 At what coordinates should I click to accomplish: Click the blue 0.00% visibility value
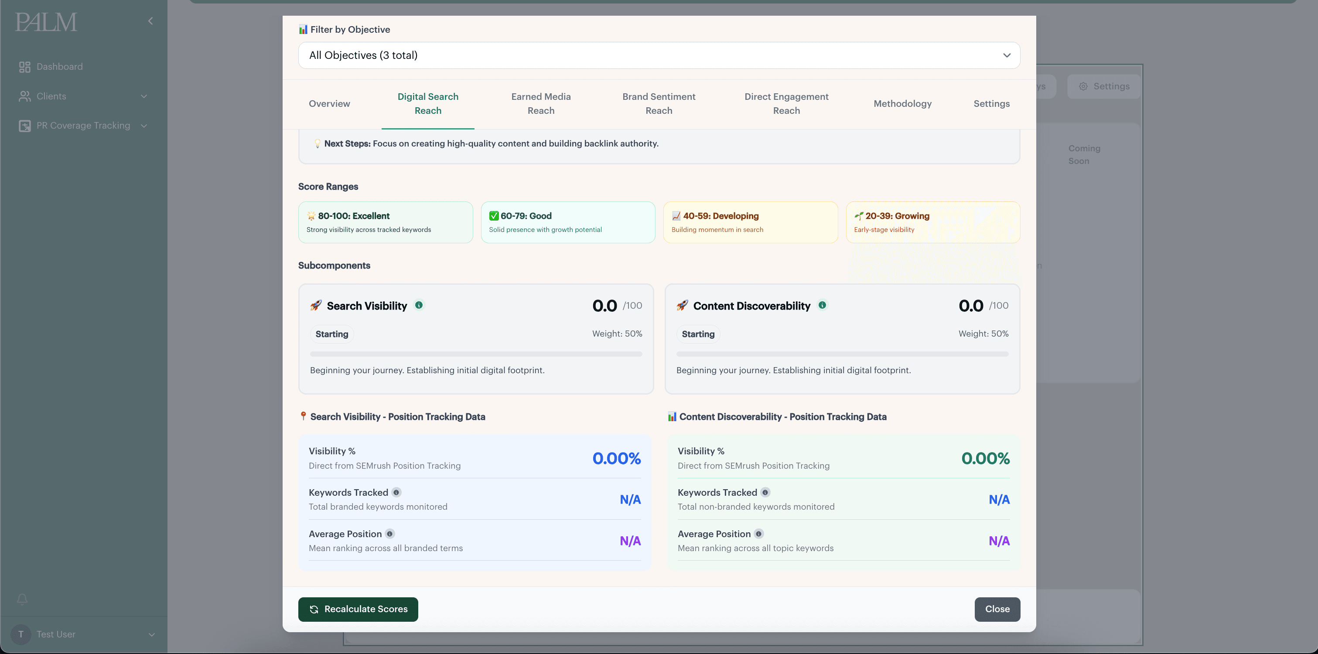click(617, 458)
